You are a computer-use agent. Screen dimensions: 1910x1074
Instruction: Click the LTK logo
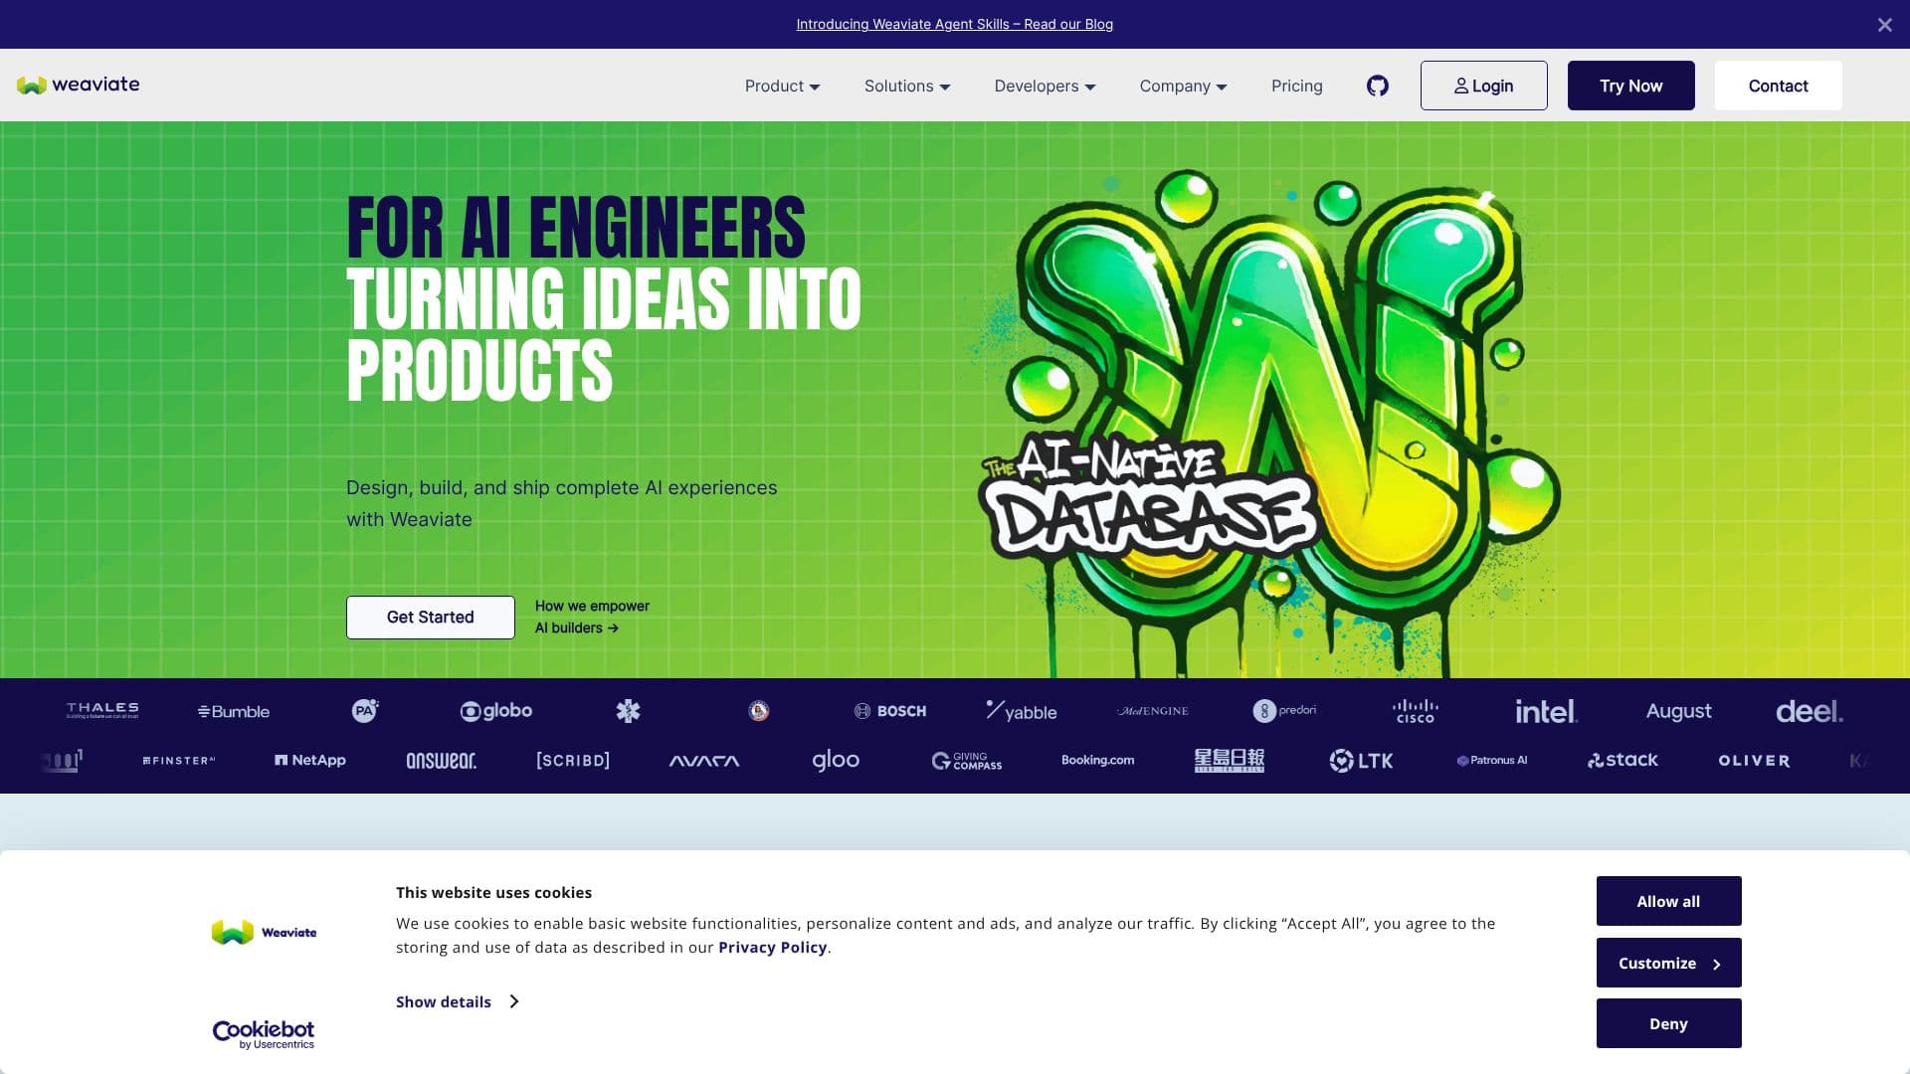pos(1361,761)
